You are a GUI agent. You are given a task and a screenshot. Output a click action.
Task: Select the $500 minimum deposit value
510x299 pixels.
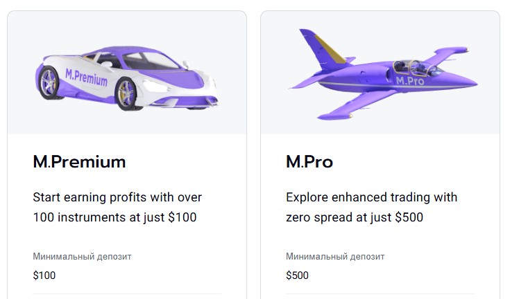click(x=297, y=275)
